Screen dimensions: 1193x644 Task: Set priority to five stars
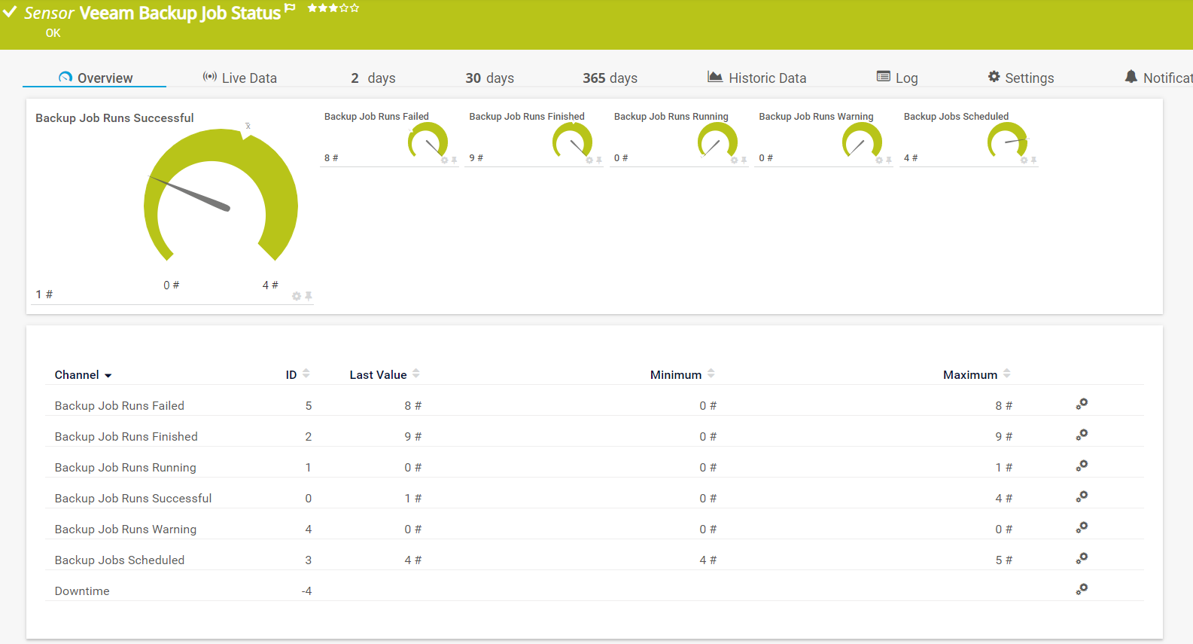(x=355, y=8)
